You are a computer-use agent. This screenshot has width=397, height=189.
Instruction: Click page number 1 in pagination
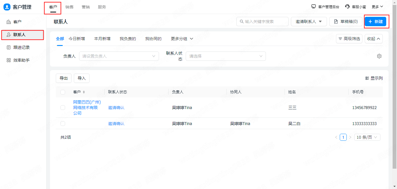point(343,137)
